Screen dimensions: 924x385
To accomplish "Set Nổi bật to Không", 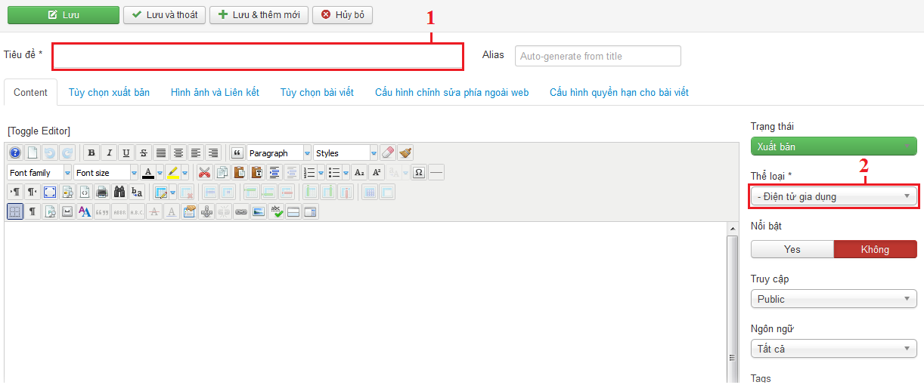I will 875,249.
